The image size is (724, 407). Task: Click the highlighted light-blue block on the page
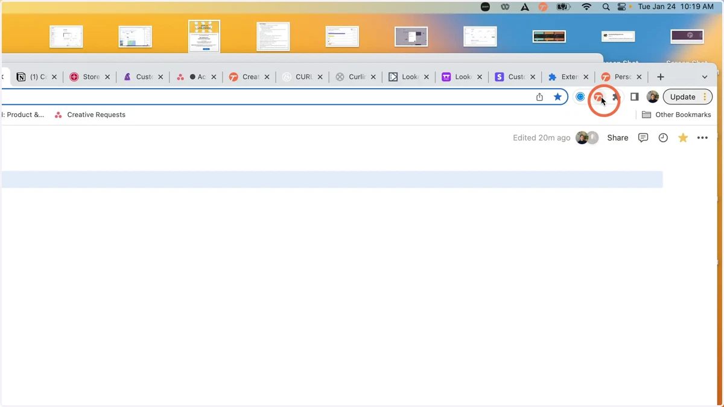pos(332,180)
